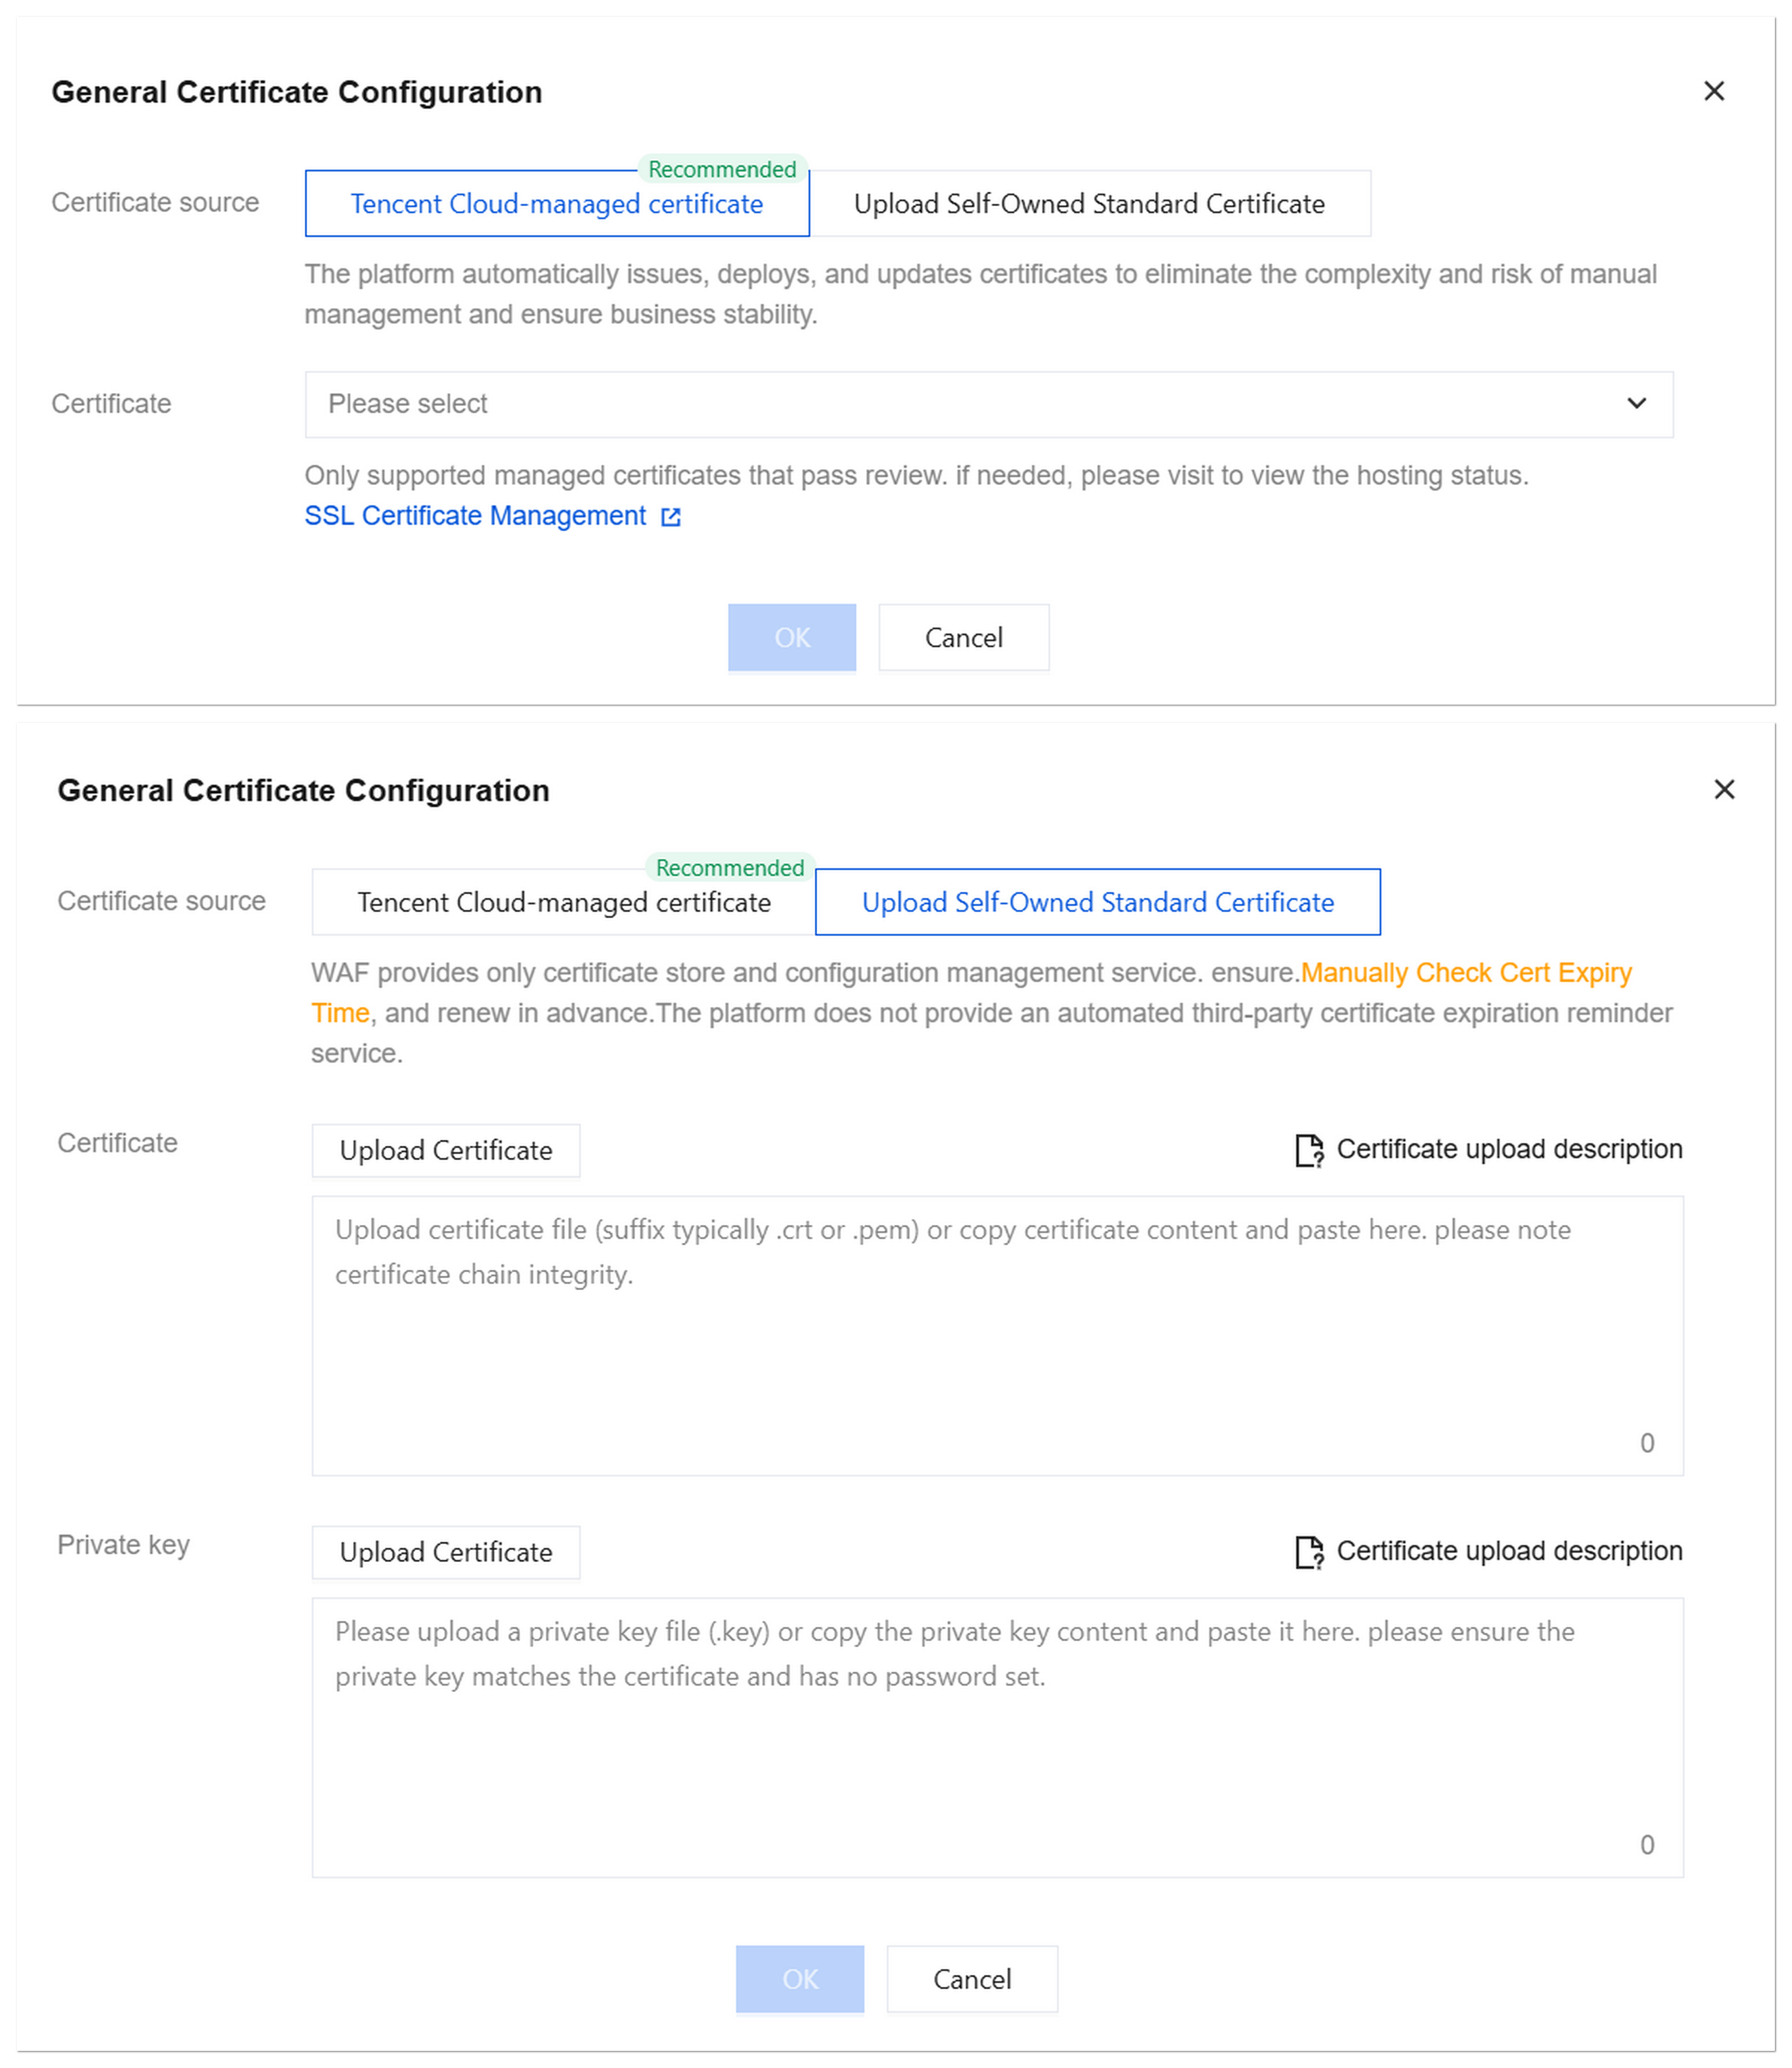Switch to Tencent Cloud-managed certificate in bottom dialog

[x=564, y=902]
